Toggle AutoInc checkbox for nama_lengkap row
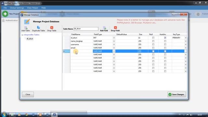Image resolution: width=208 pixels, height=117 pixels. coord(165,41)
